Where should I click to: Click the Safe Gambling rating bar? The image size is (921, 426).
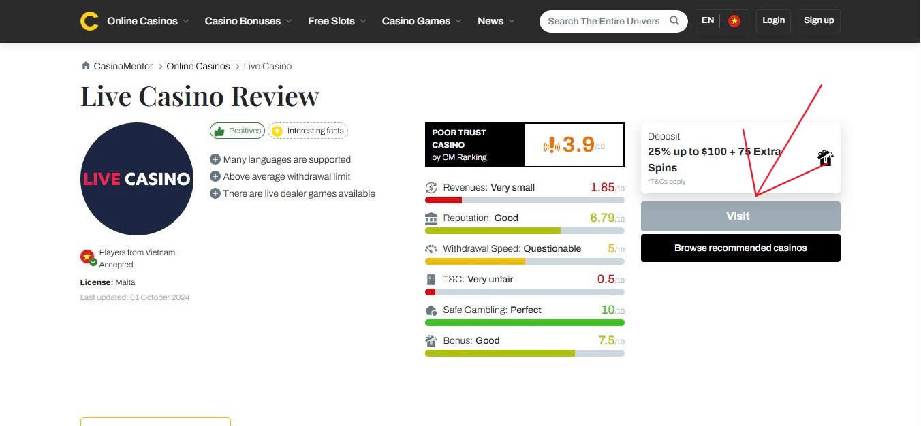tap(525, 323)
